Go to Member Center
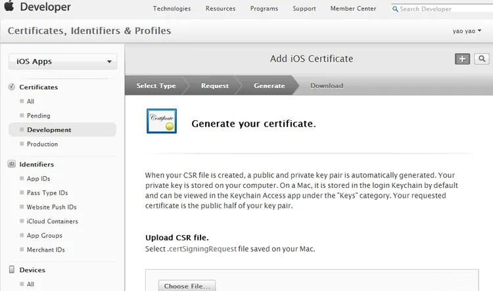The image size is (493, 291). tap(353, 9)
